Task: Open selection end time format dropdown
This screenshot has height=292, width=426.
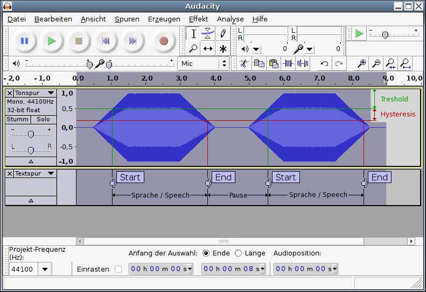Action: pyautogui.click(x=262, y=269)
